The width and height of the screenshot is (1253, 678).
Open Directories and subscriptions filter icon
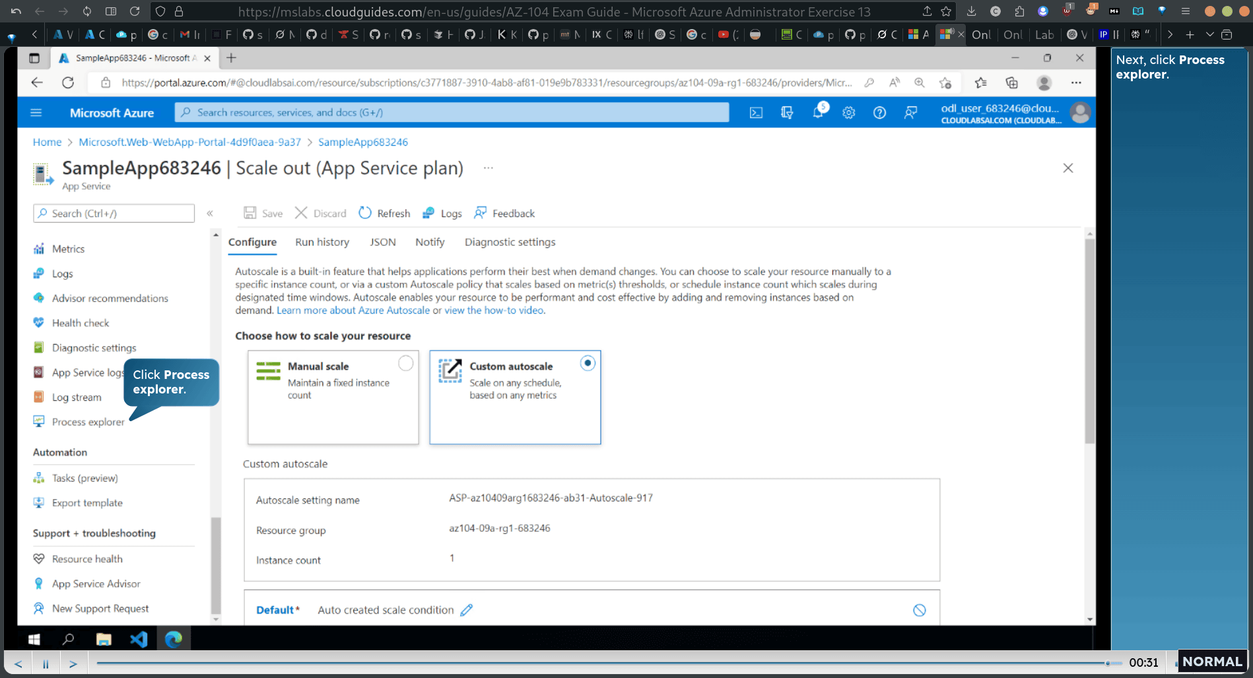pyautogui.click(x=787, y=113)
